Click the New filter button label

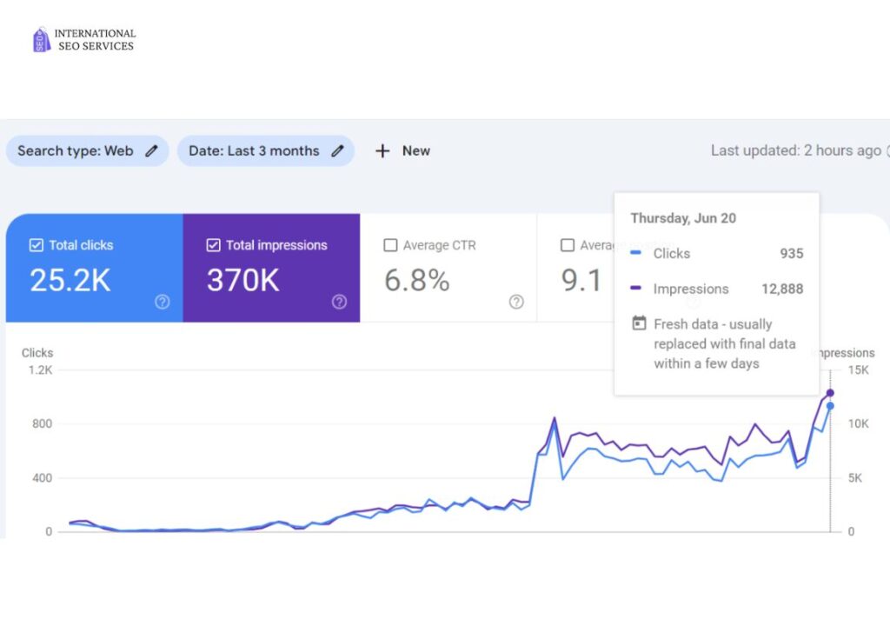[x=415, y=151]
